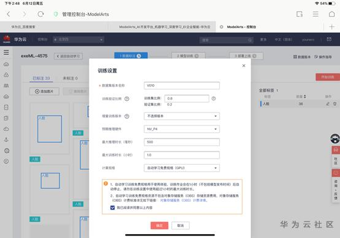Click the robot assistant avatar icon
The image size is (340, 238).
click(x=335, y=138)
